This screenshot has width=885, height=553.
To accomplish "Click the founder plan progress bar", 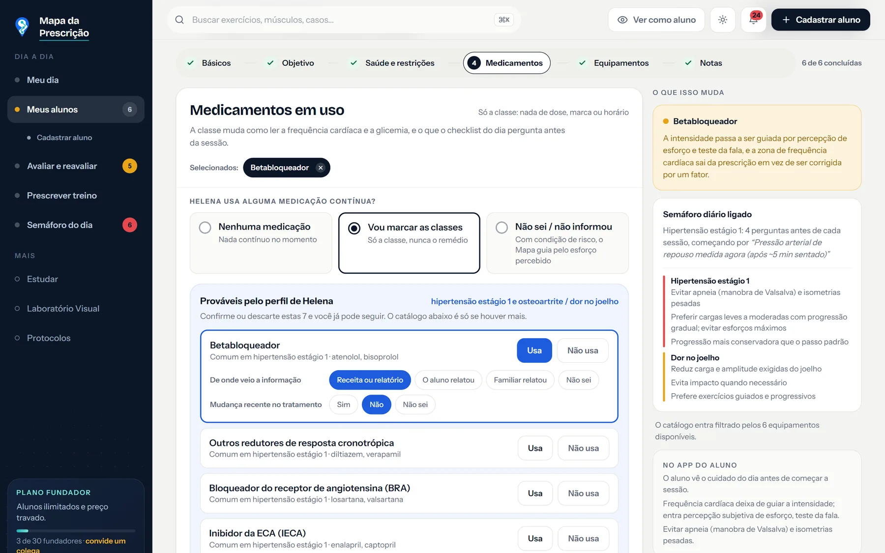I will pos(76,531).
